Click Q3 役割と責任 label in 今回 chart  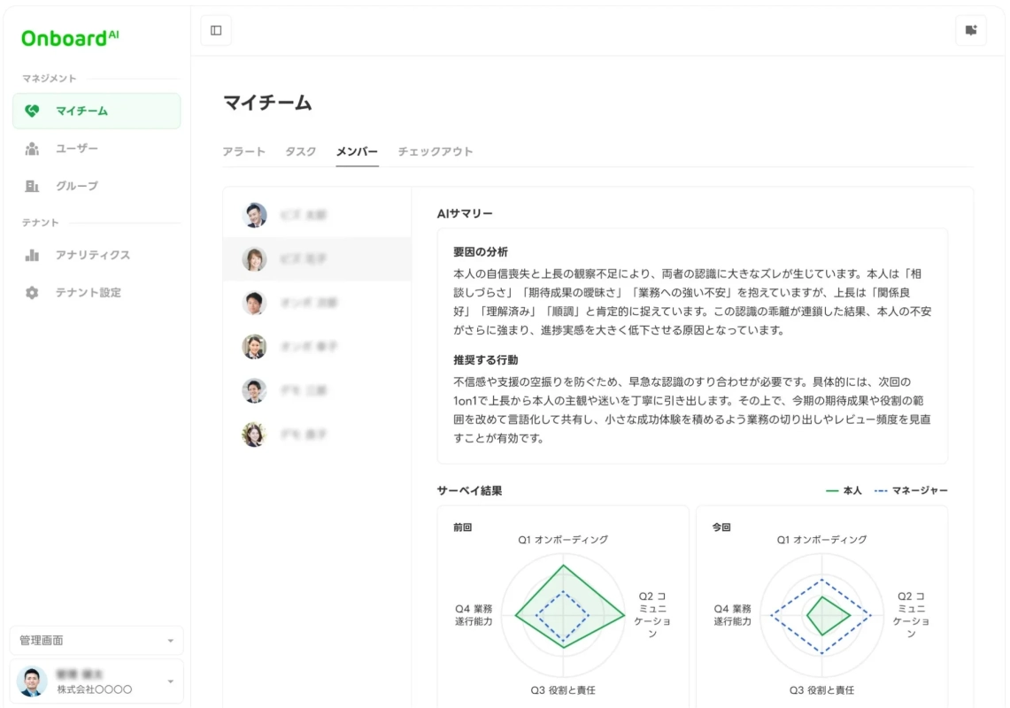click(x=822, y=690)
